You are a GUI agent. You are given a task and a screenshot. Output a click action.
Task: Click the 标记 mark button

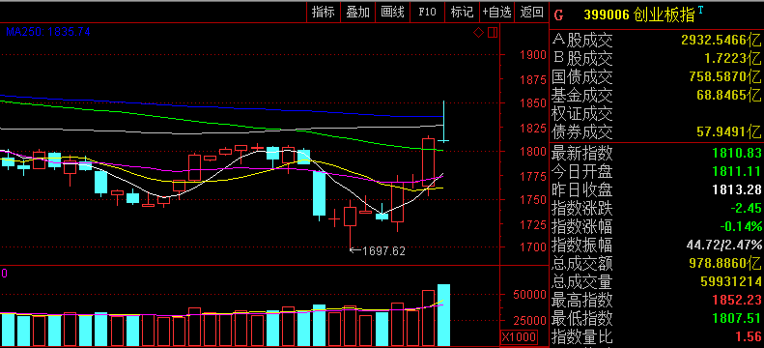point(463,13)
